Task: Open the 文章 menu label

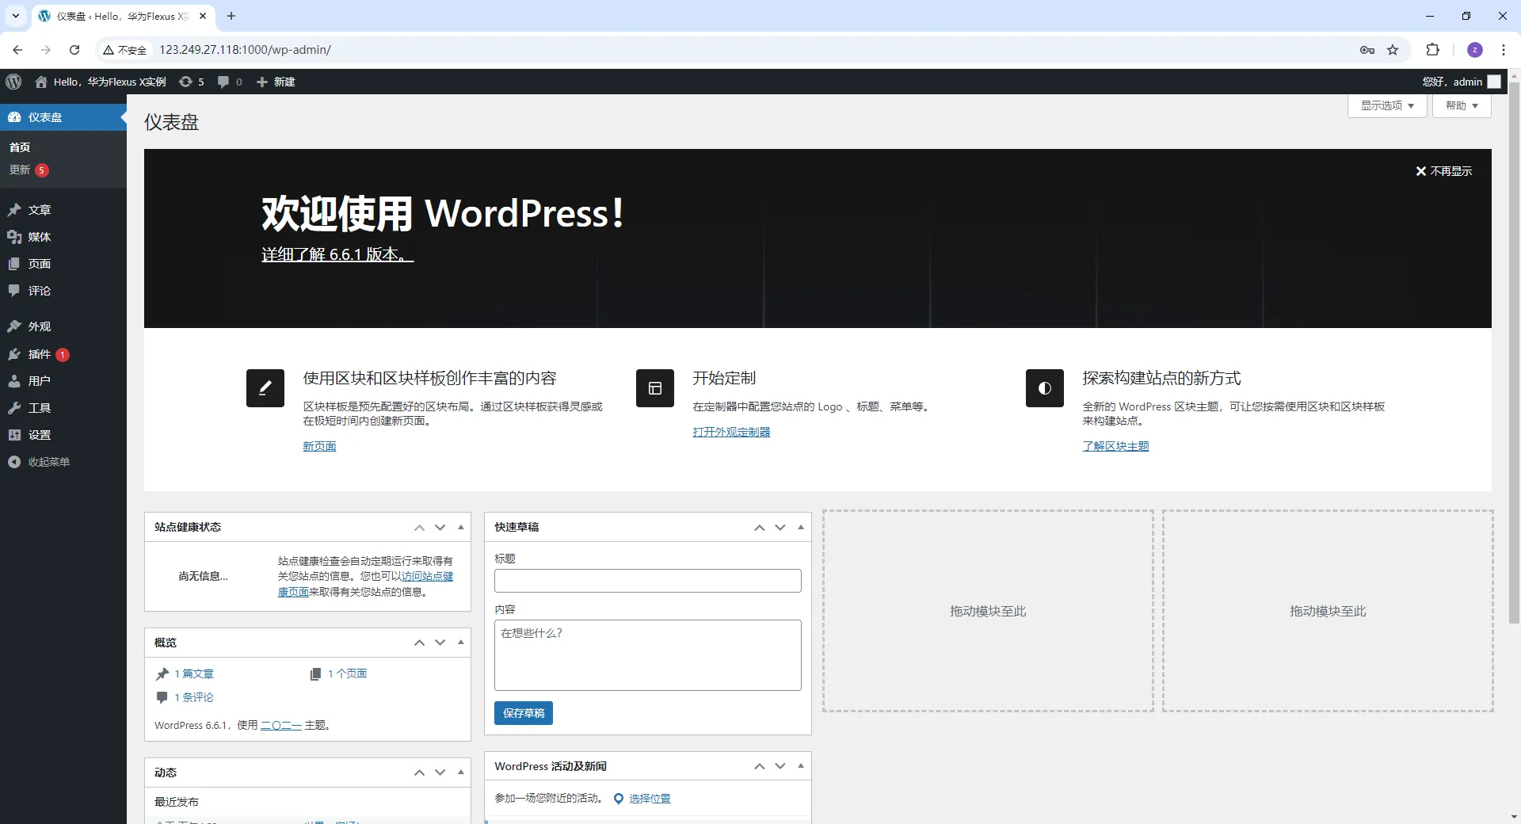Action: pyautogui.click(x=40, y=210)
